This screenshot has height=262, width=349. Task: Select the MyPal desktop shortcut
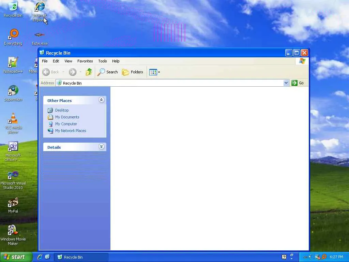[13, 205]
